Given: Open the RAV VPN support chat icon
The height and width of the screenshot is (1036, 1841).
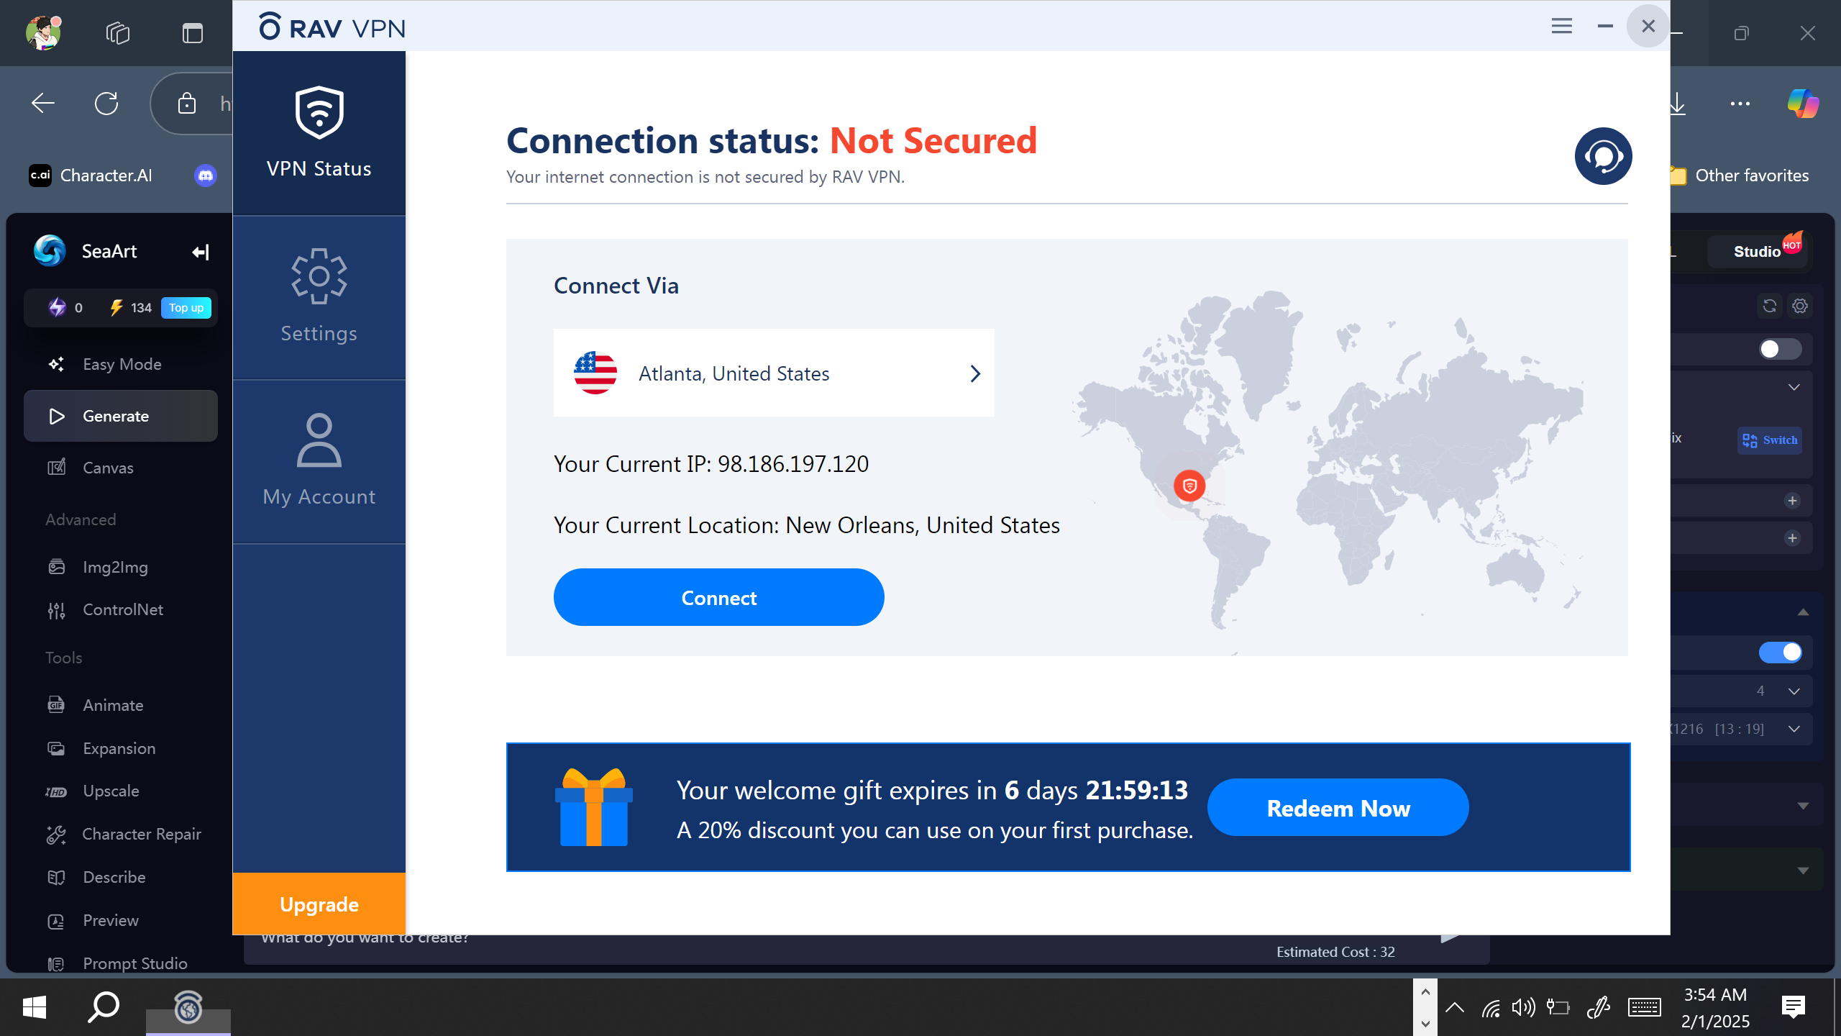Looking at the screenshot, I should [1603, 156].
